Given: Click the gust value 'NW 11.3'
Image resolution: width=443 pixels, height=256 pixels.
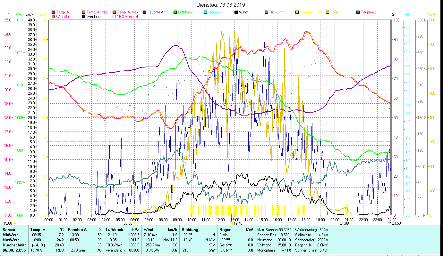Looking at the screenshot, I should coord(170,240).
